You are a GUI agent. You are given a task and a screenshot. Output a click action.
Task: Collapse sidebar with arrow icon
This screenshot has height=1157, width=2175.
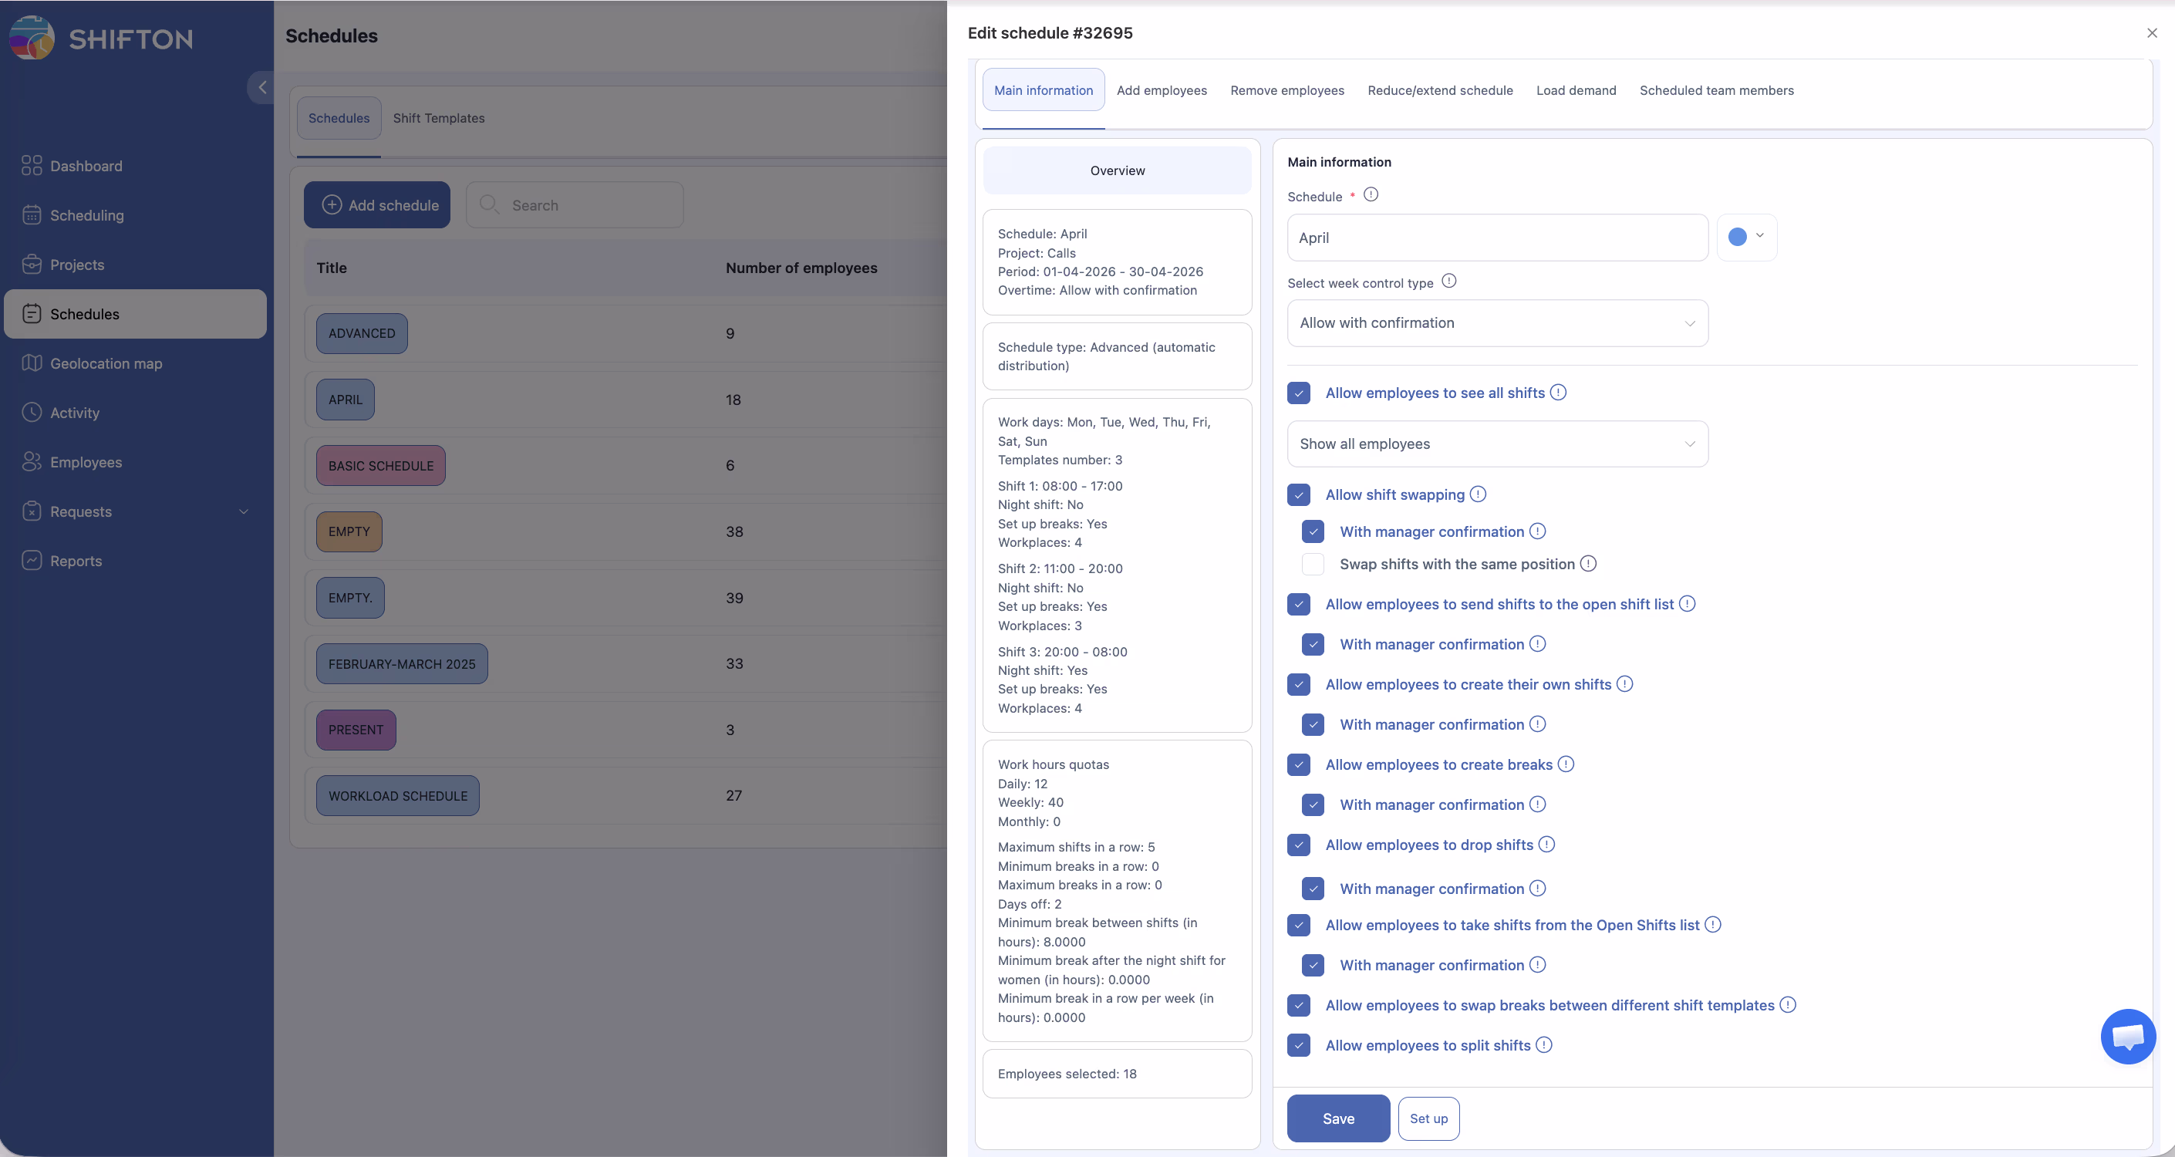(261, 87)
